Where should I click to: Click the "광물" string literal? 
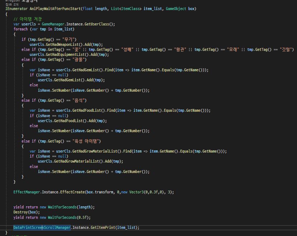tap(79, 60)
